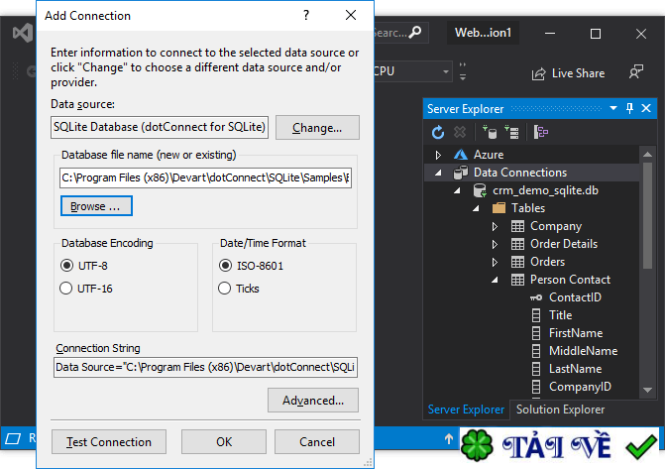Click the LastName column icon

(x=536, y=369)
